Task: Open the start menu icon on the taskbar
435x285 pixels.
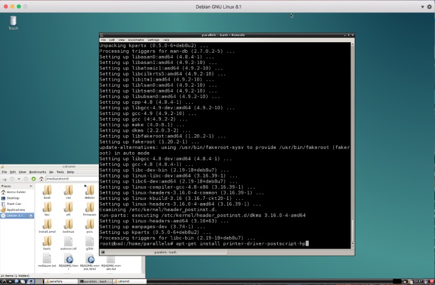Action: point(4,281)
